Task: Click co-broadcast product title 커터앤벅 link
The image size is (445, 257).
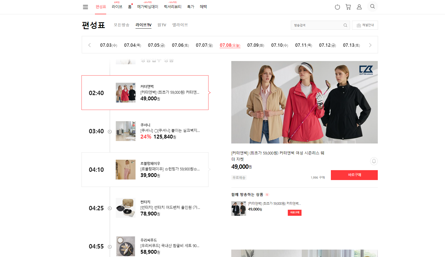Action: 275,204
